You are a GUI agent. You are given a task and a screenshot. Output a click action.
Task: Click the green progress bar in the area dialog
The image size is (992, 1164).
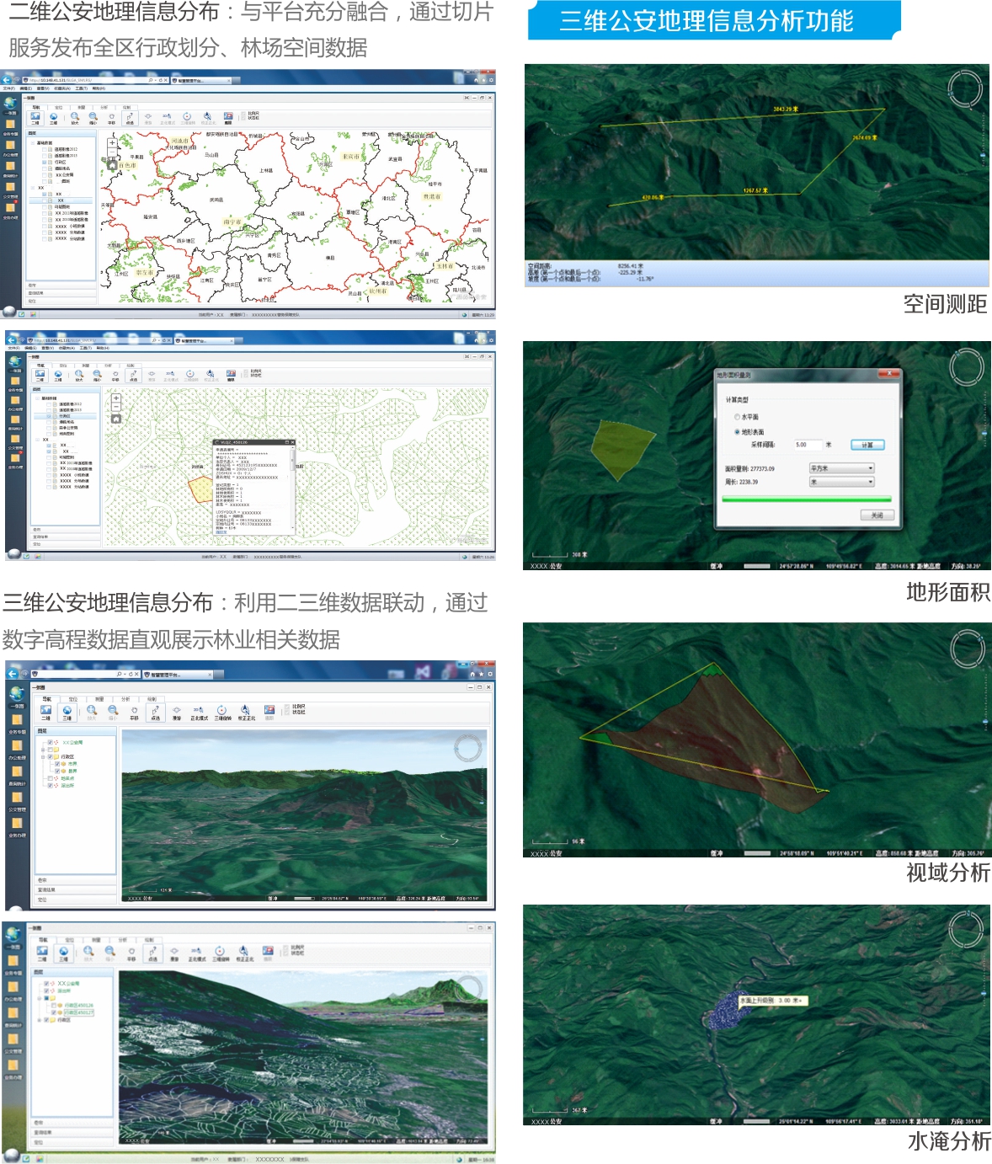(807, 499)
